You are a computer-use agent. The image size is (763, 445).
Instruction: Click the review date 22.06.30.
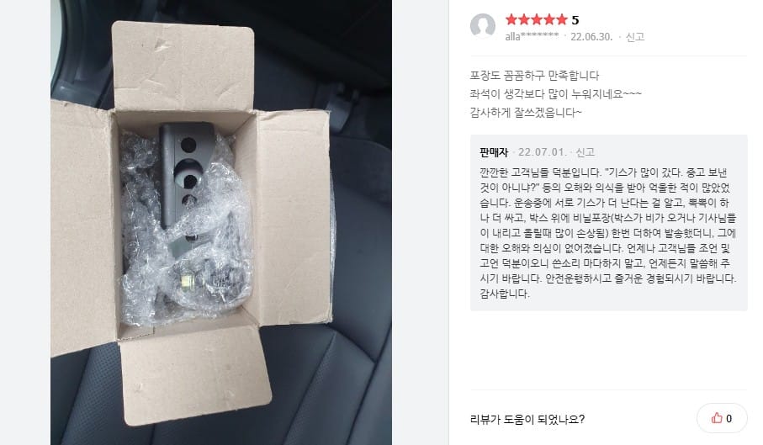click(x=591, y=36)
